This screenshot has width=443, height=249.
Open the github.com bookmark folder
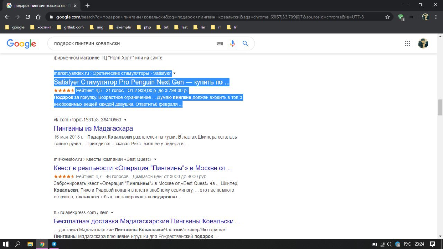pos(70,27)
